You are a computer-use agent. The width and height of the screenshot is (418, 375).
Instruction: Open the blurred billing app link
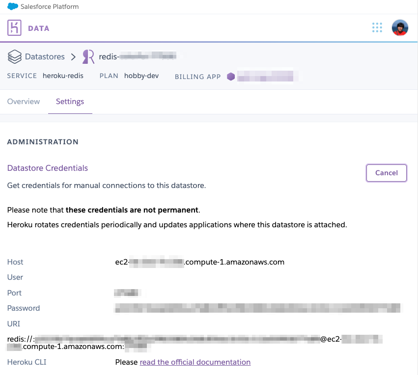click(x=265, y=77)
